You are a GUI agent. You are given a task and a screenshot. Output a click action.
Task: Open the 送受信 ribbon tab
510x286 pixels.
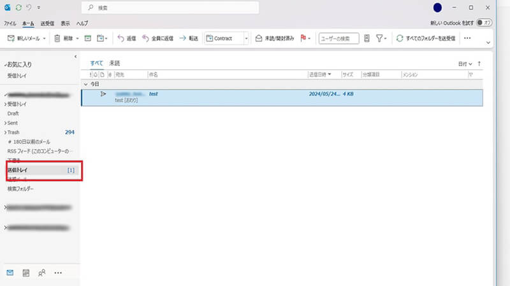coord(47,23)
